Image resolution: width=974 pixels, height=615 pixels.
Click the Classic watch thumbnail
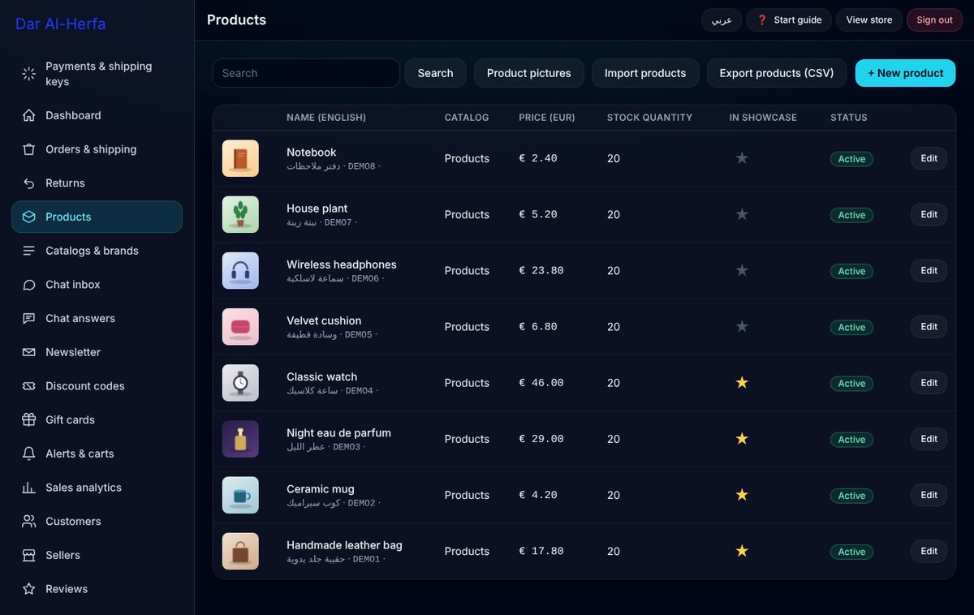coord(240,382)
